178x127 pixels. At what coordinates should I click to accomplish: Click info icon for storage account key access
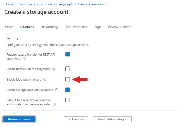coord(57,90)
